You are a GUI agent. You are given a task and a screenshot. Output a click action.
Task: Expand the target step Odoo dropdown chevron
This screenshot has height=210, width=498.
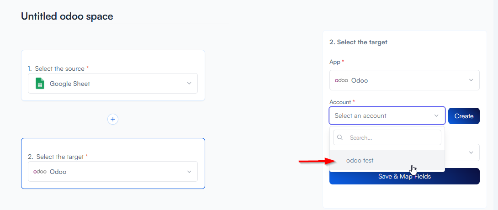coord(189,172)
